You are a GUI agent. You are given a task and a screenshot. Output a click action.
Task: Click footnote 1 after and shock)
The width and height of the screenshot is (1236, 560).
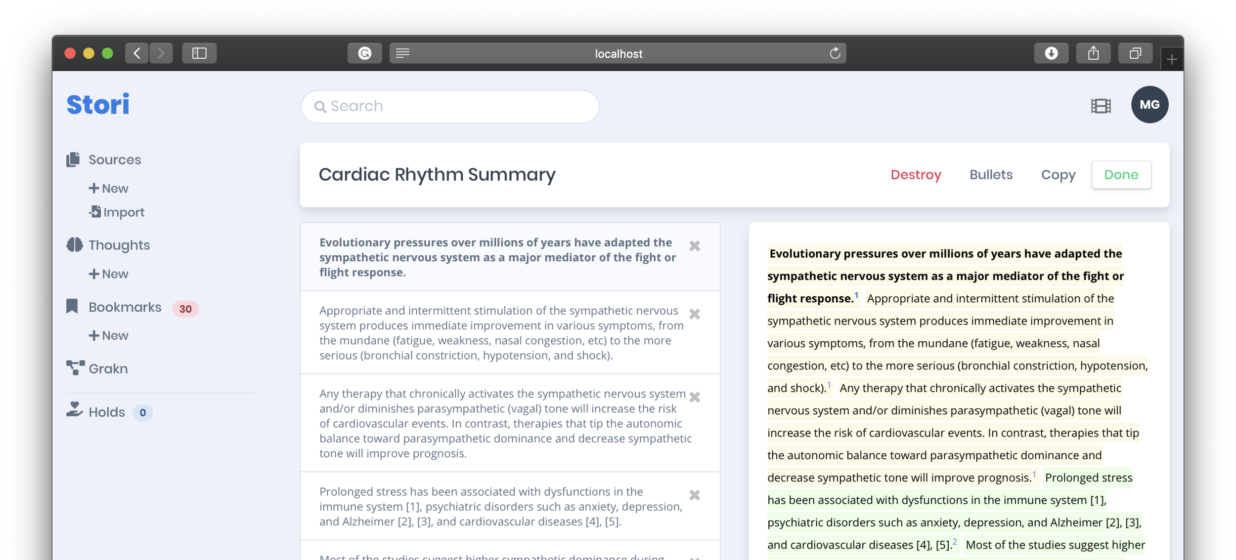(x=829, y=385)
